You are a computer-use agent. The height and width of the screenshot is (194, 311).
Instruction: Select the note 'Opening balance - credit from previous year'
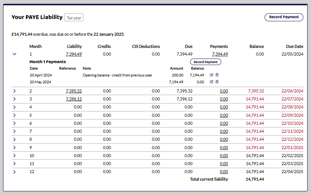(x=117, y=75)
